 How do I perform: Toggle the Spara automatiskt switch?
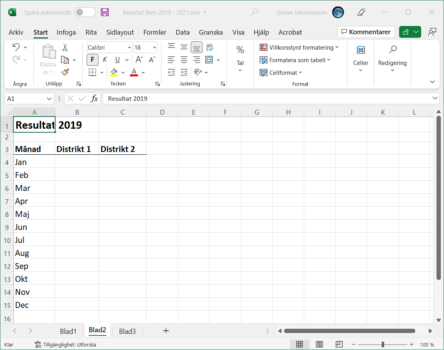pos(85,12)
